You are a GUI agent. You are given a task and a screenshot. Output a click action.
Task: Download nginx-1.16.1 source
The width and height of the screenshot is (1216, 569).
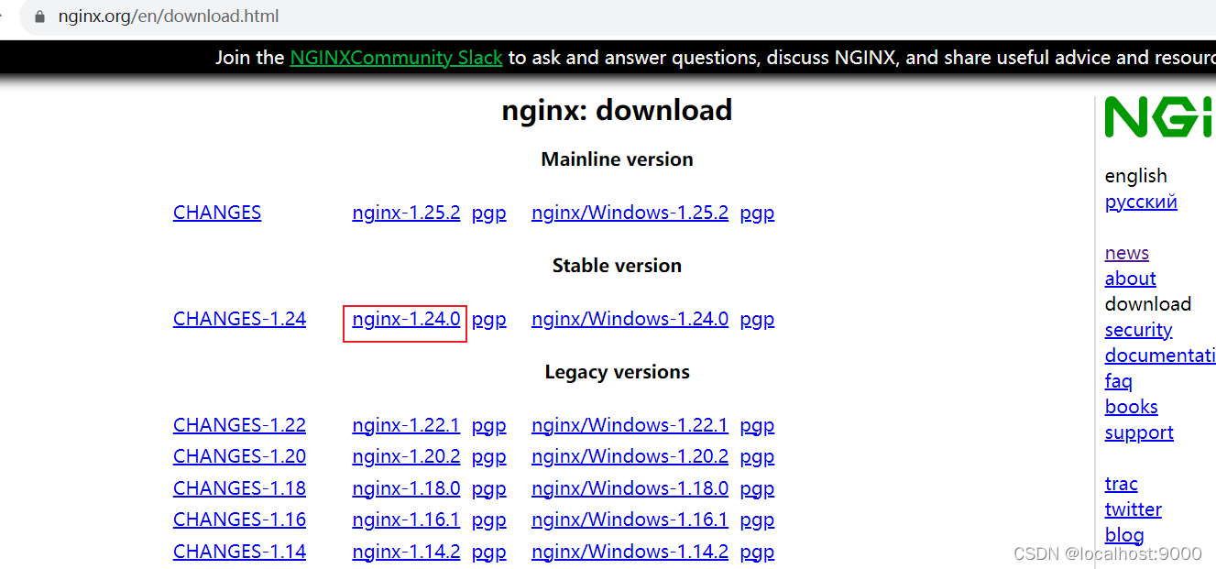pos(406,520)
